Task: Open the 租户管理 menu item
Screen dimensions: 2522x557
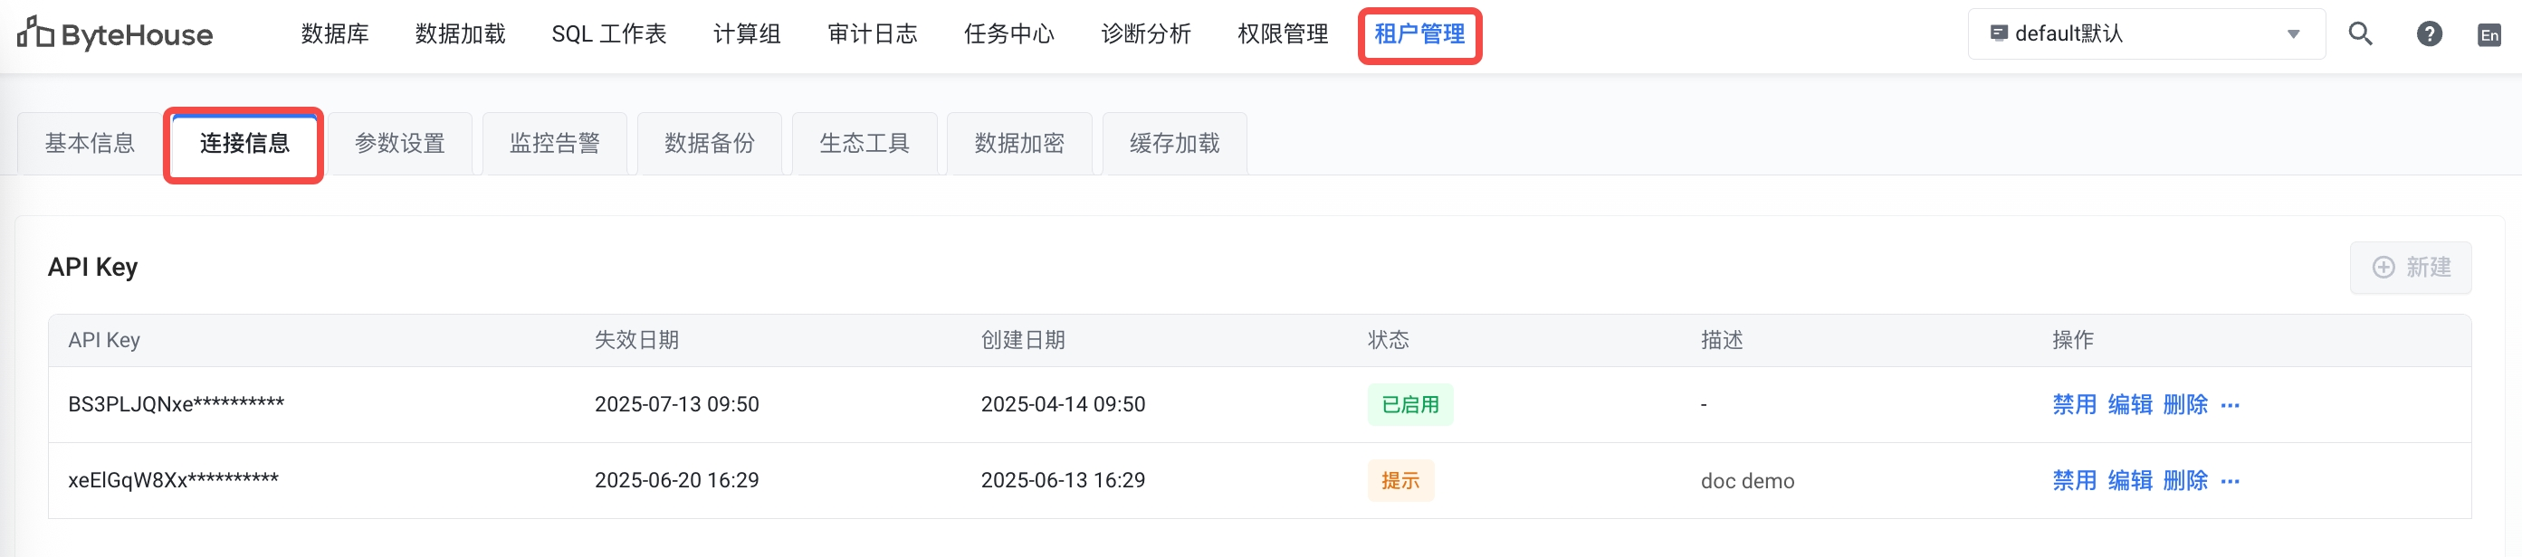Action: point(1419,34)
